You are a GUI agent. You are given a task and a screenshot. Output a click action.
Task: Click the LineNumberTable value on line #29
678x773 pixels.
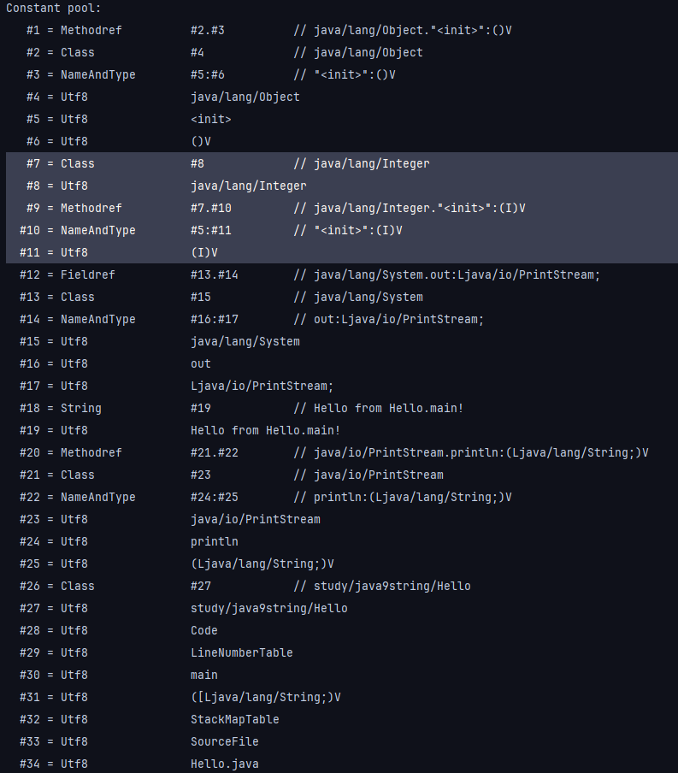point(241,652)
